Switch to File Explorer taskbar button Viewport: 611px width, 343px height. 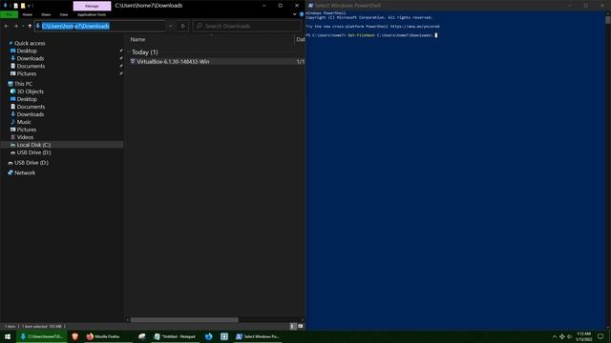click(x=42, y=336)
